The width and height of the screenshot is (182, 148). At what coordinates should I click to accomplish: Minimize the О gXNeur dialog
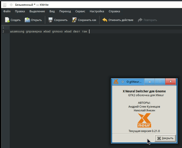150,82
